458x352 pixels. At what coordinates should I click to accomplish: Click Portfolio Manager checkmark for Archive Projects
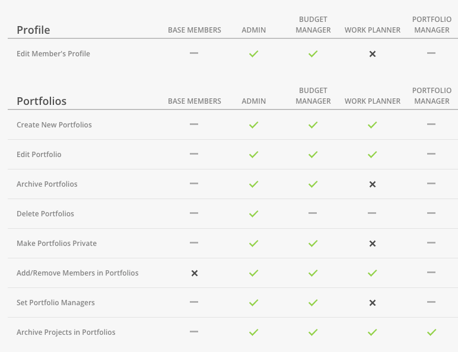point(431,332)
